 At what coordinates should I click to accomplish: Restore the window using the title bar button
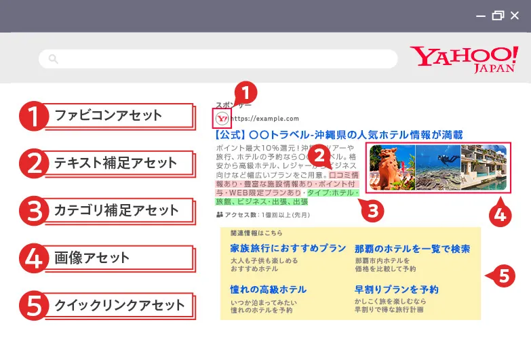click(x=498, y=16)
